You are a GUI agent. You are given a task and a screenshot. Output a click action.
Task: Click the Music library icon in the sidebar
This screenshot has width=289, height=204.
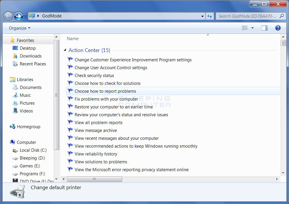pos(15,95)
